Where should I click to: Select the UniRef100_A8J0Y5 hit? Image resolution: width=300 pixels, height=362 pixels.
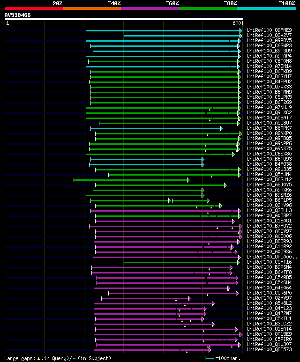click(269, 185)
